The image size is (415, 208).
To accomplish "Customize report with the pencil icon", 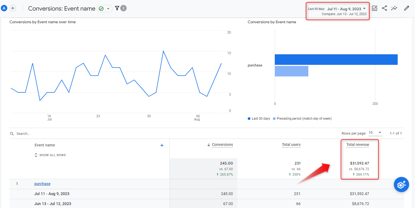I will (x=406, y=8).
